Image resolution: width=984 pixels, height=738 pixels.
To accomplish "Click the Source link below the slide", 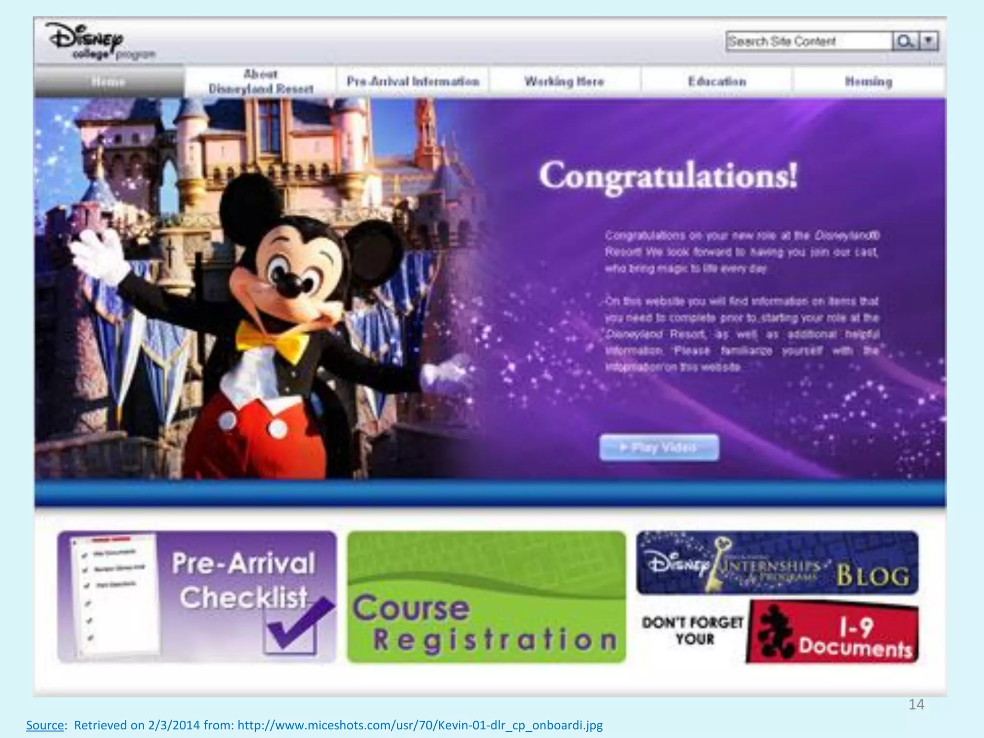I will tap(45, 725).
